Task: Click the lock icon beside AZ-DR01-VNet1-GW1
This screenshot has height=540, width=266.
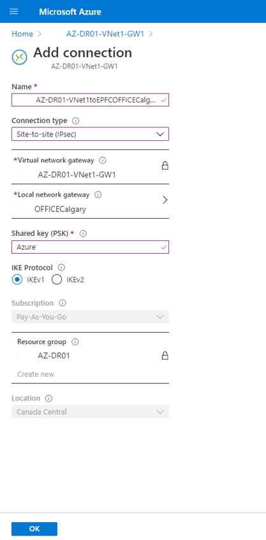Action: 165,166
